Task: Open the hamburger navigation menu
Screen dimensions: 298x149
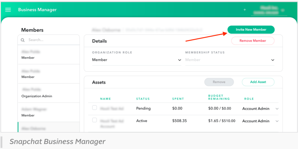Action: (x=8, y=10)
